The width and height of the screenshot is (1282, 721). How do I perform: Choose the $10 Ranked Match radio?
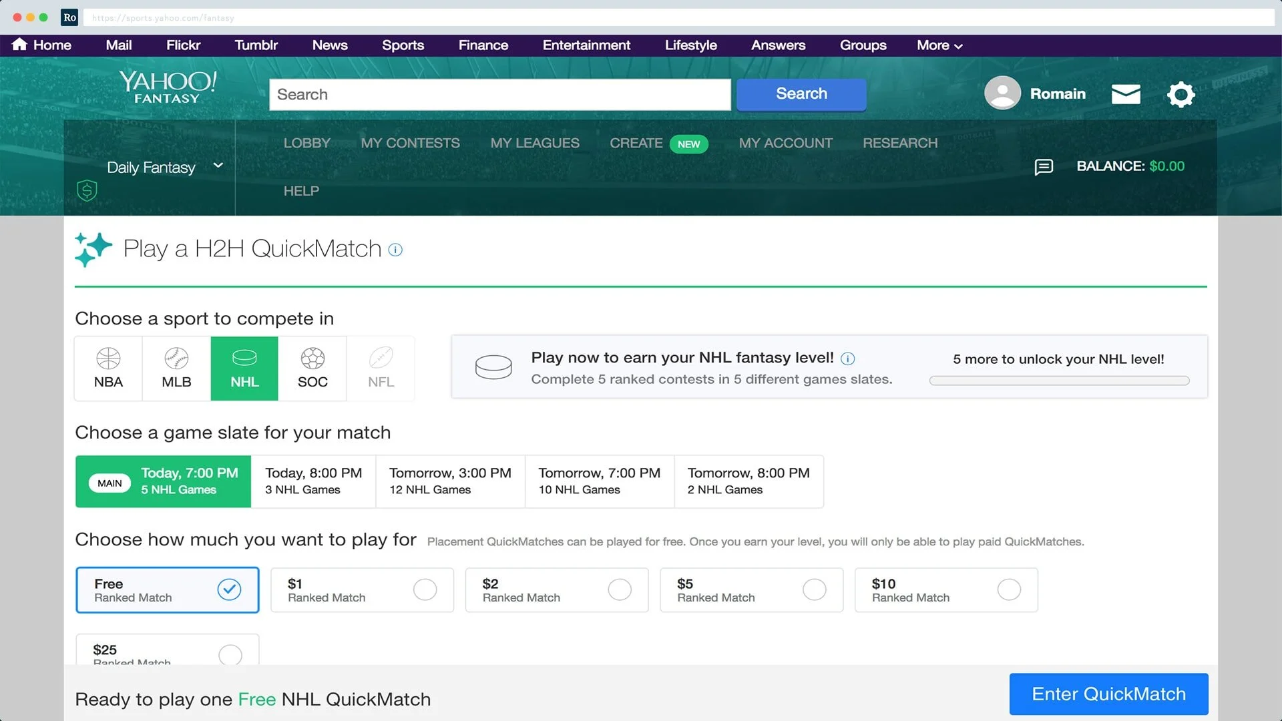(1008, 589)
